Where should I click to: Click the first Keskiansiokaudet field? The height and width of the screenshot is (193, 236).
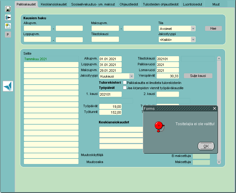[x=121, y=129]
